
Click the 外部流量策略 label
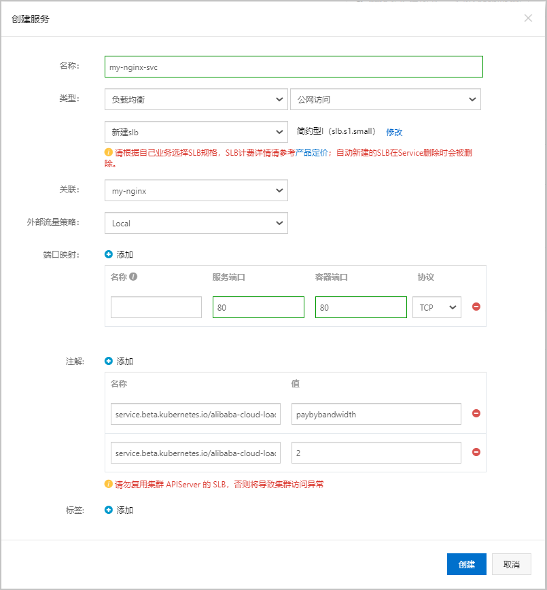click(53, 222)
